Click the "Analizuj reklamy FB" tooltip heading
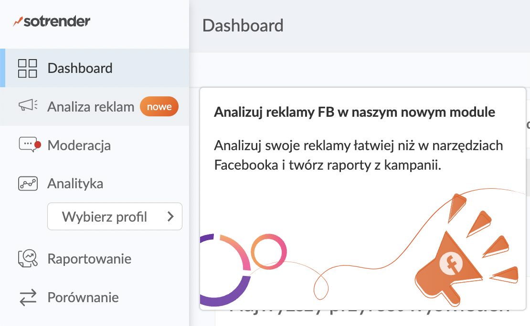This screenshot has width=530, height=326. coord(355,112)
